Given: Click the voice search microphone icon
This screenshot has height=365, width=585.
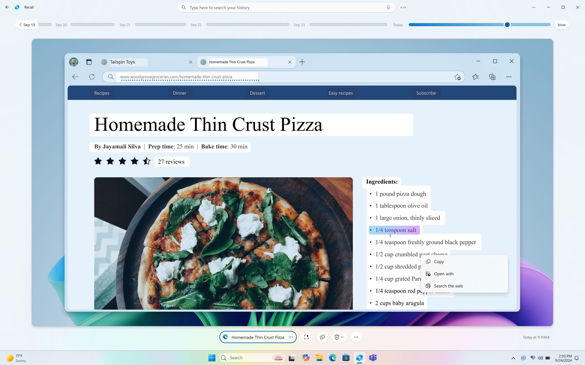Looking at the screenshot, I should point(388,7).
